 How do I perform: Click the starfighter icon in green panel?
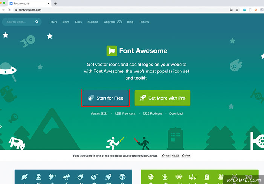pyautogui.click(x=193, y=177)
